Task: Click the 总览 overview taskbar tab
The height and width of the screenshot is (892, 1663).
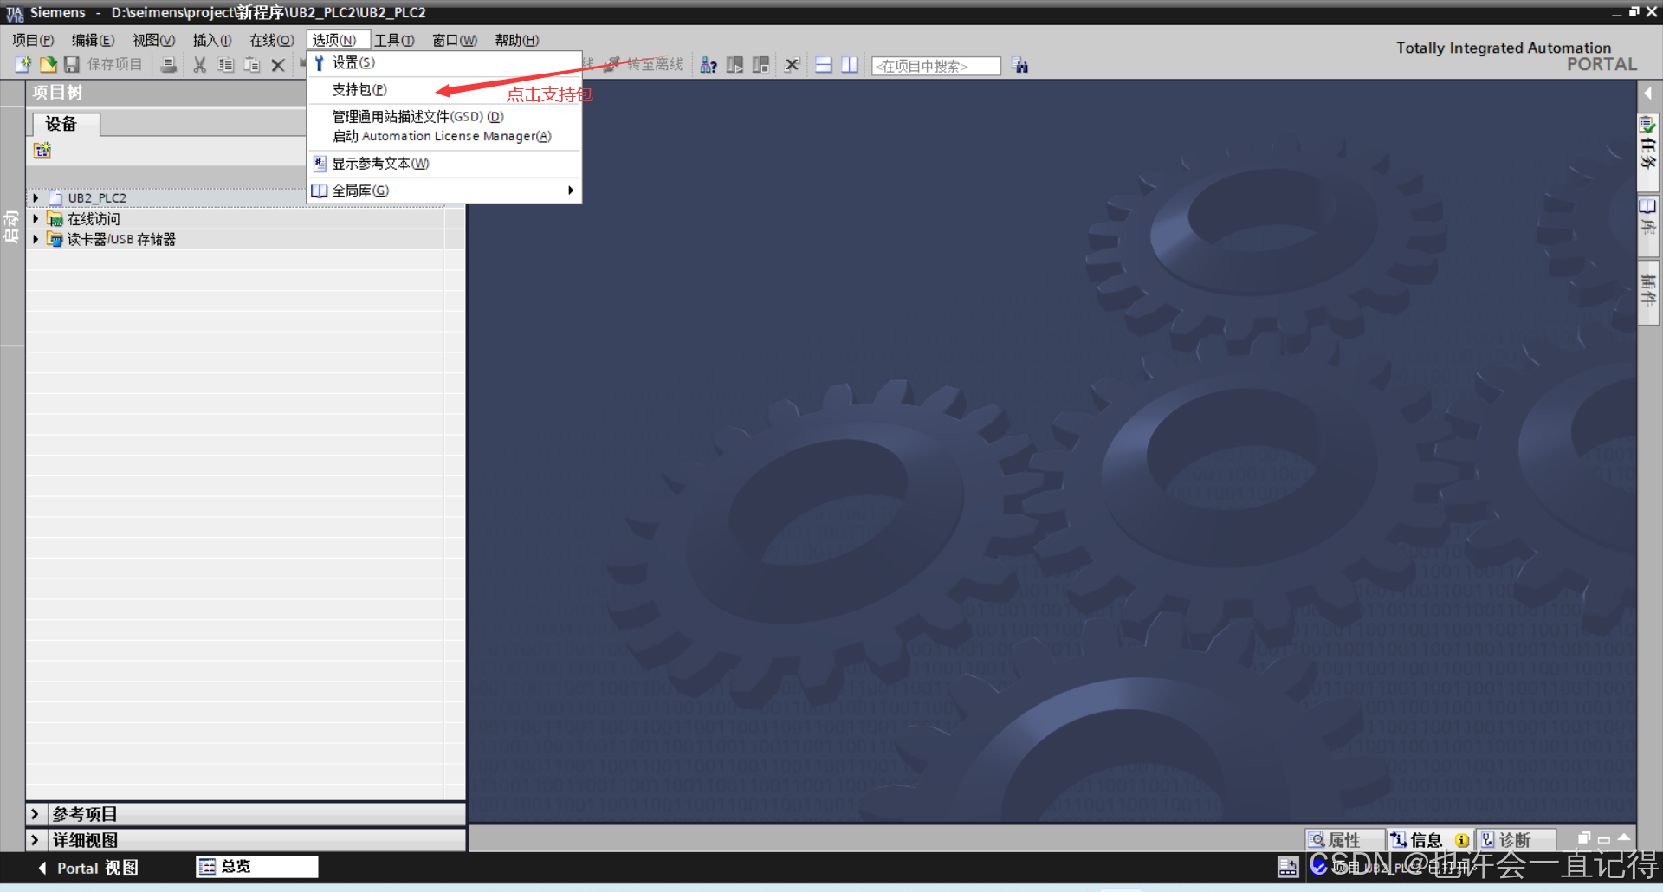Action: point(257,867)
